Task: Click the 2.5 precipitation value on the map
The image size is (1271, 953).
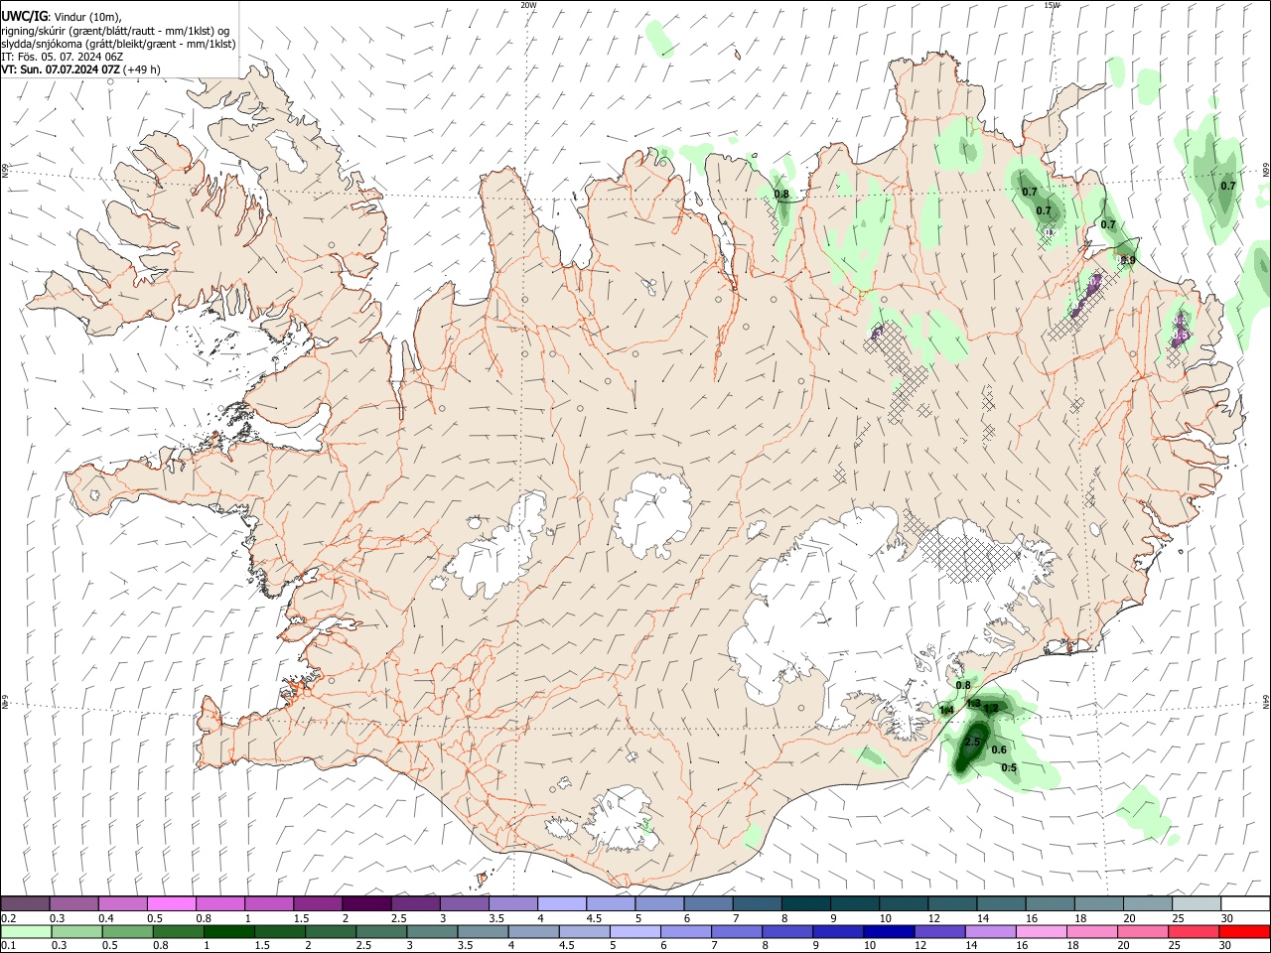Action: tap(972, 742)
